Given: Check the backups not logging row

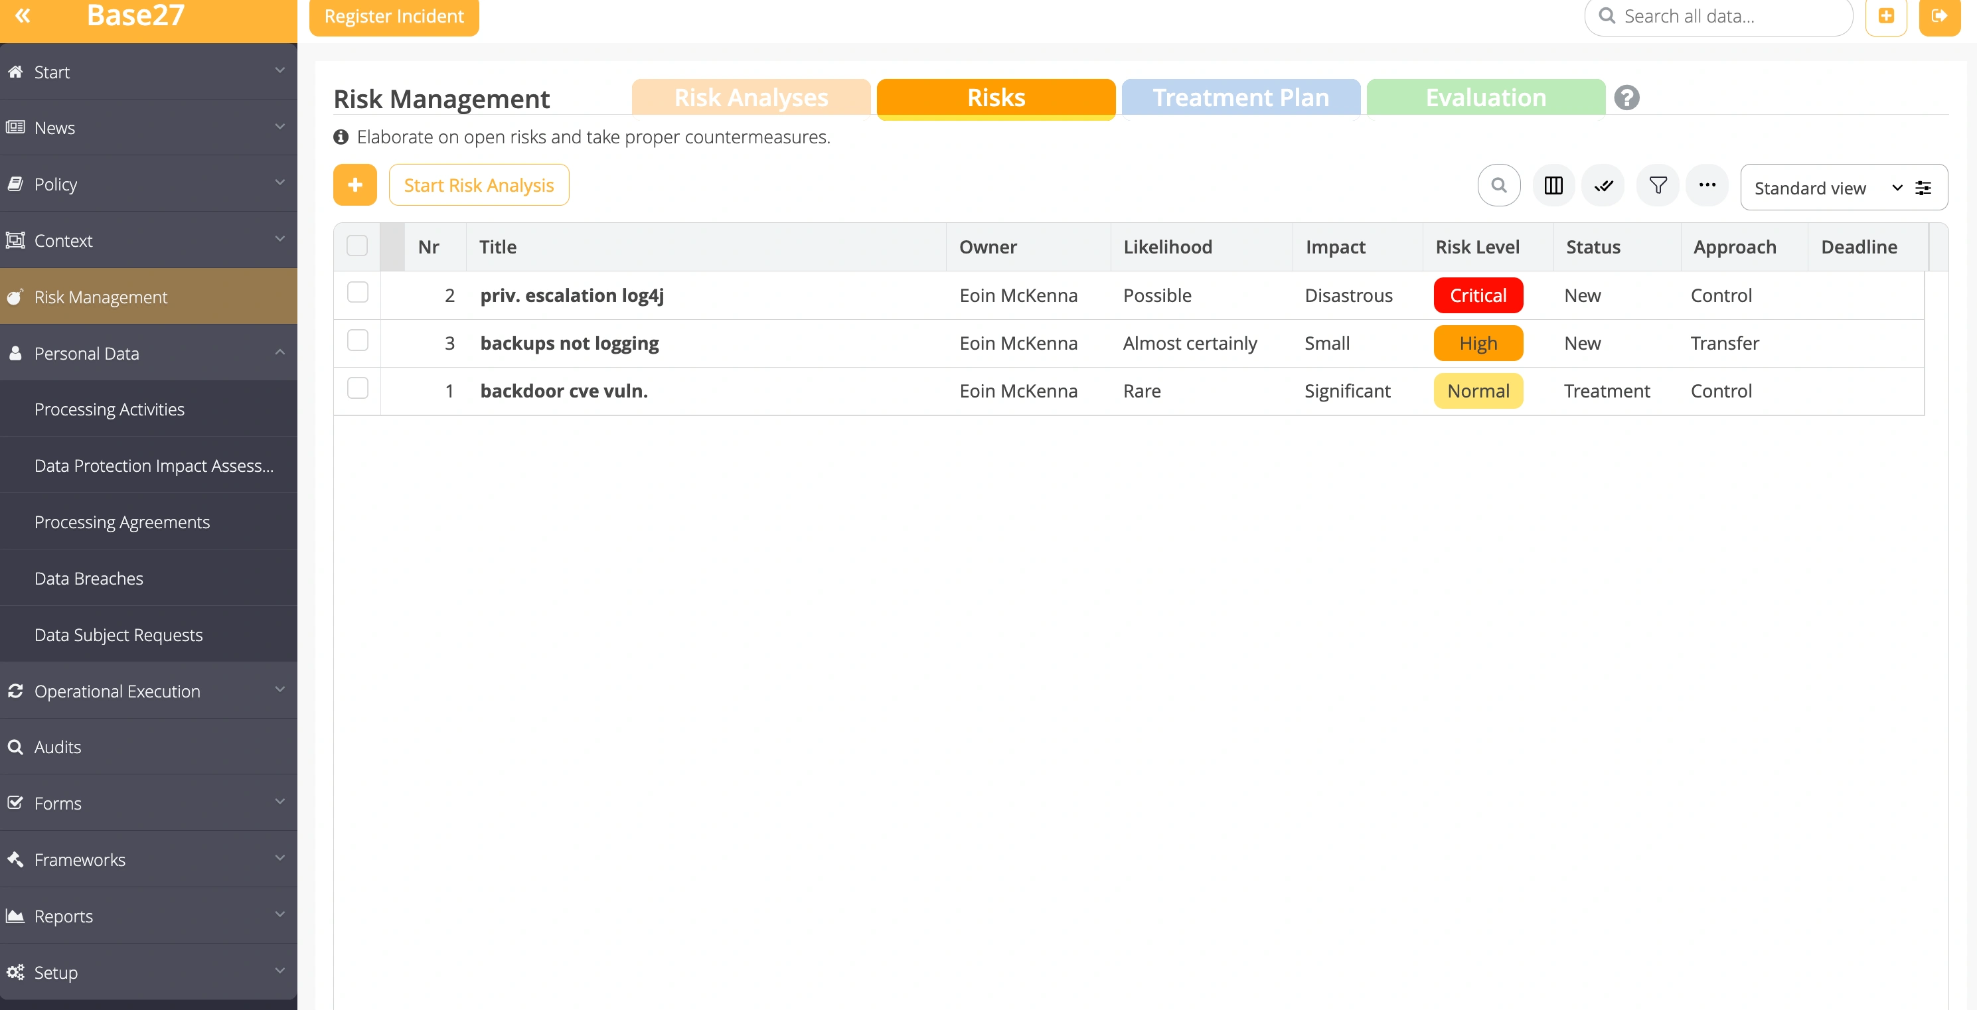Looking at the screenshot, I should [x=358, y=340].
